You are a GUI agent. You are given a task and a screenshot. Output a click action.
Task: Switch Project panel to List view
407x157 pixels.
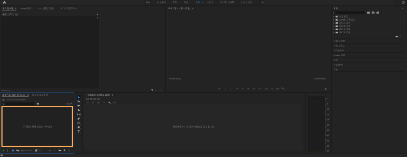tap(8, 150)
